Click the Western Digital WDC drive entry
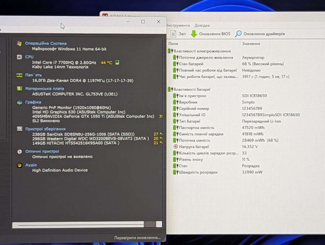 tap(91, 139)
